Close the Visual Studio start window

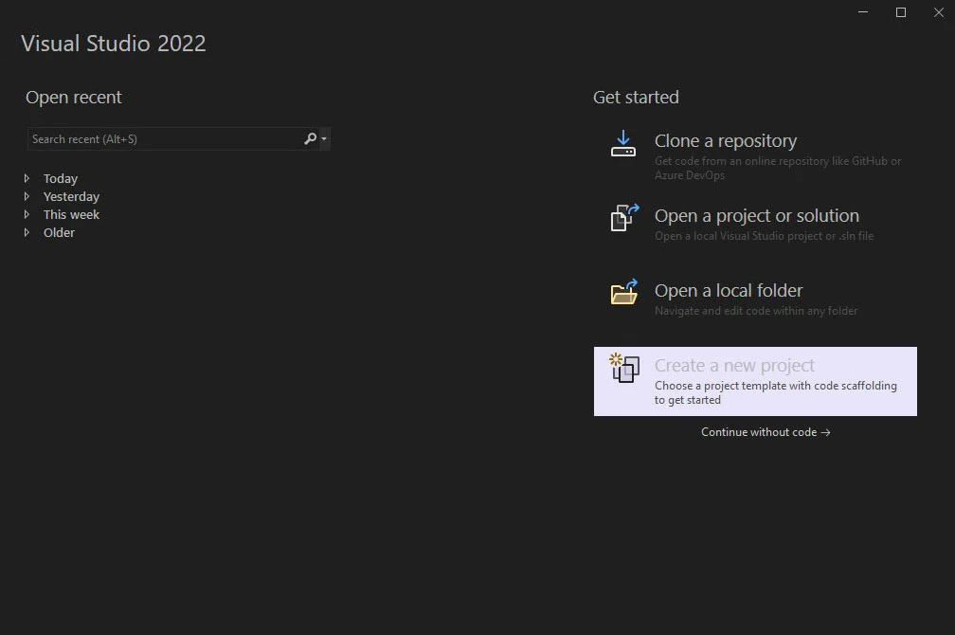(x=938, y=12)
